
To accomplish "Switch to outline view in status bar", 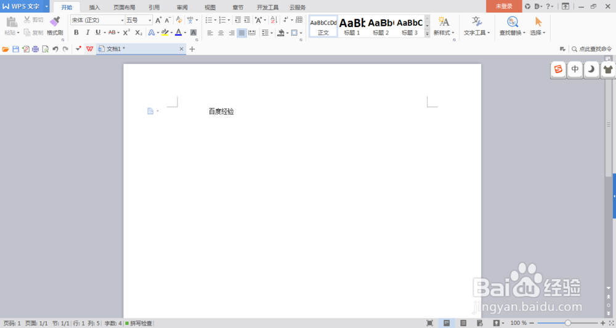I will click(x=463, y=323).
